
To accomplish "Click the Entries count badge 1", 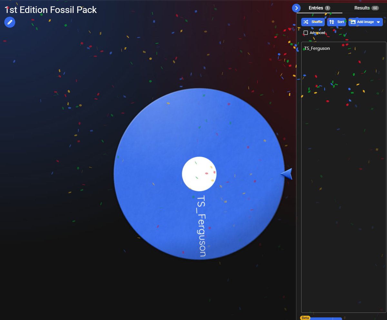I will coord(327,8).
